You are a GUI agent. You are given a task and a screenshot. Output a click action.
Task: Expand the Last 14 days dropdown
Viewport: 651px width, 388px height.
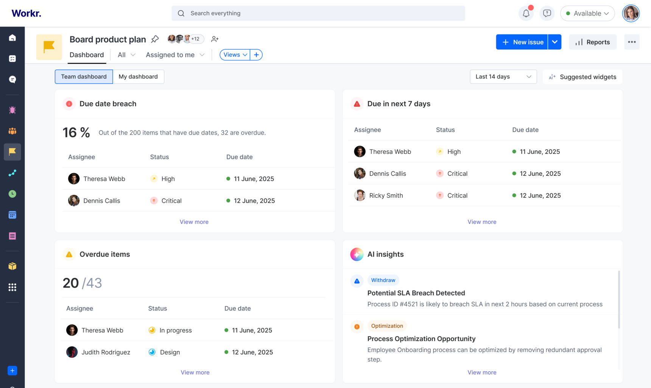click(503, 77)
